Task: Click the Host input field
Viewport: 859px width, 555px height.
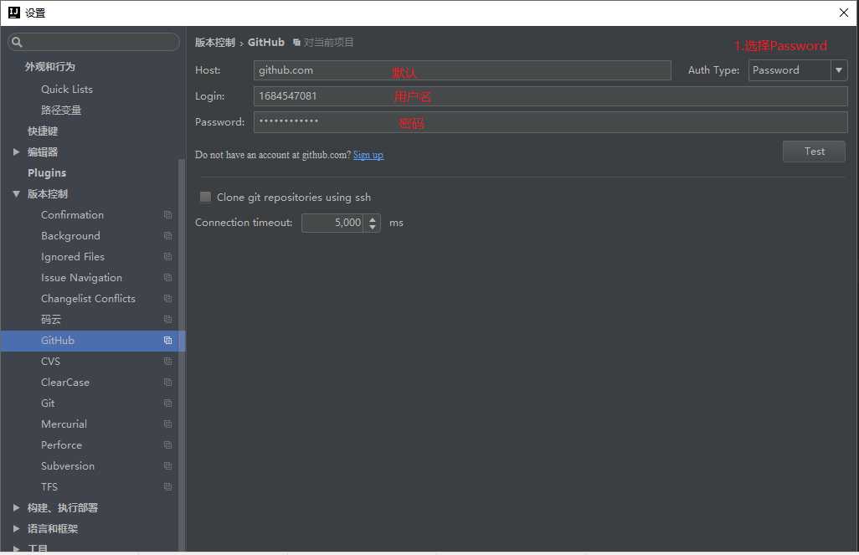Action: pos(462,70)
